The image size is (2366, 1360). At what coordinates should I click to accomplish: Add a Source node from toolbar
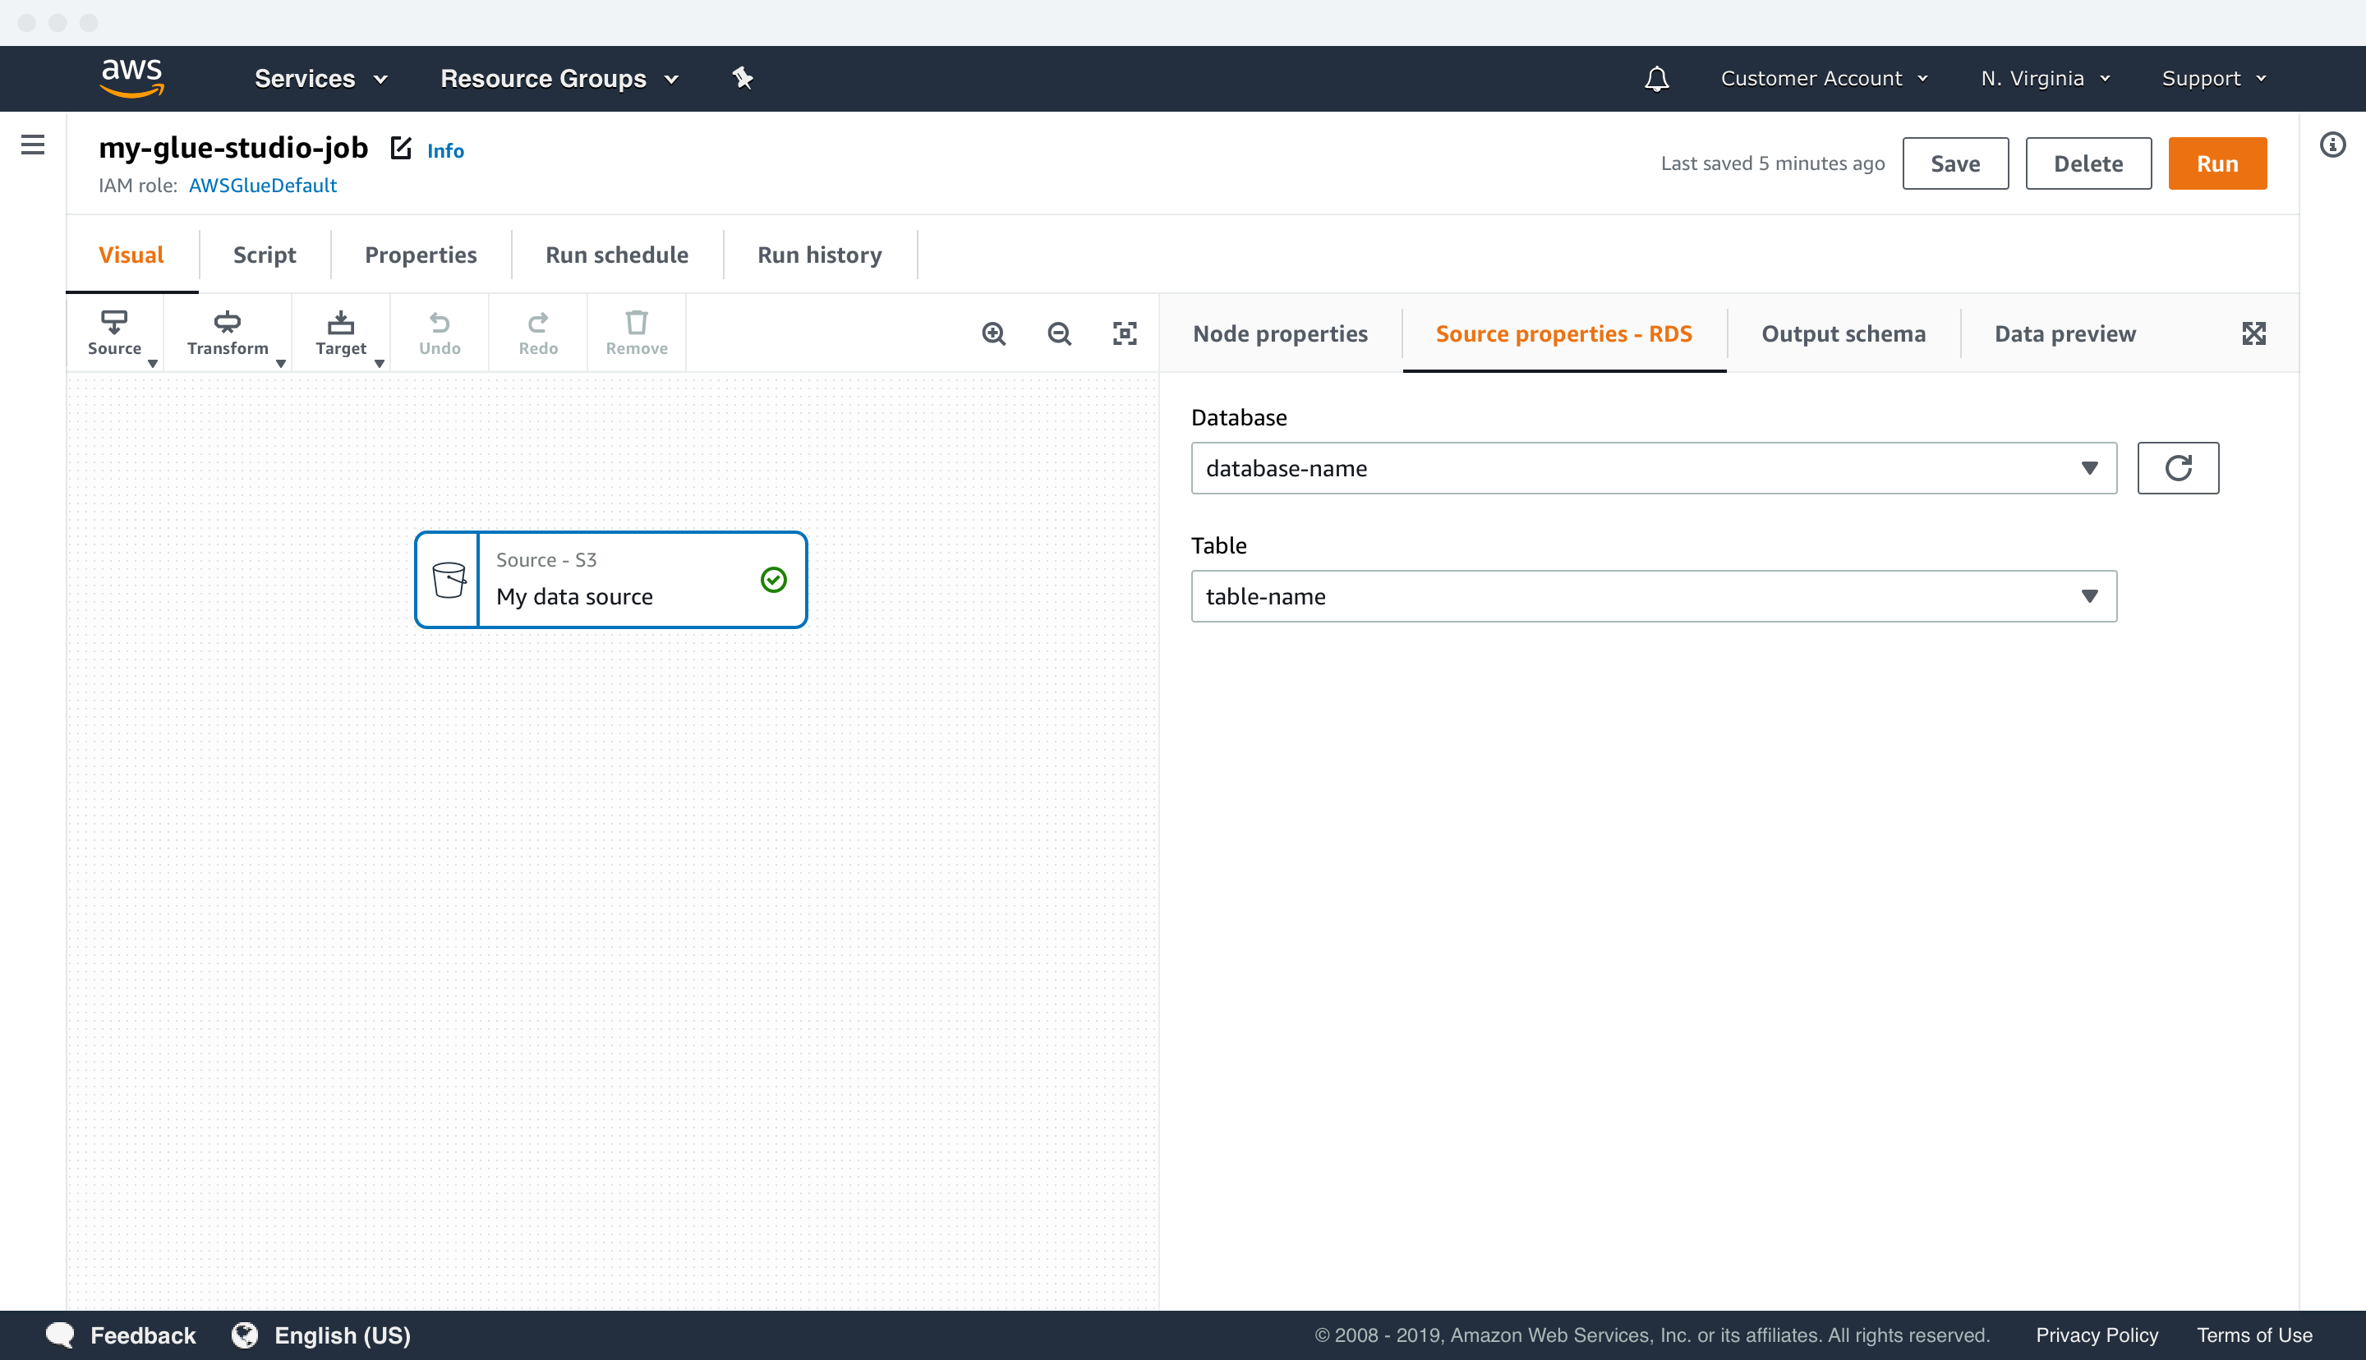click(115, 333)
